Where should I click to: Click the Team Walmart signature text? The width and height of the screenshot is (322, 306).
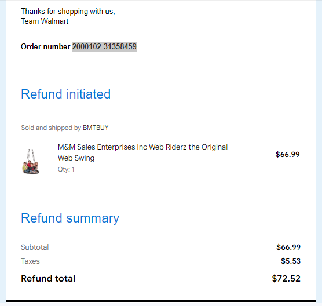[45, 21]
